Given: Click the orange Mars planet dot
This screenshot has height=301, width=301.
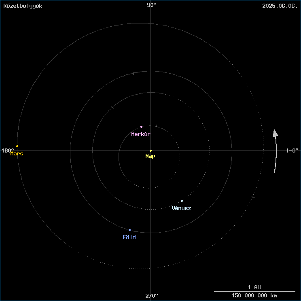Looking at the screenshot, I should (17, 146).
